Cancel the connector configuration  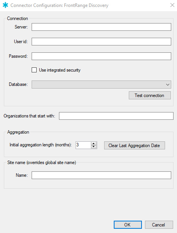pos(159,225)
